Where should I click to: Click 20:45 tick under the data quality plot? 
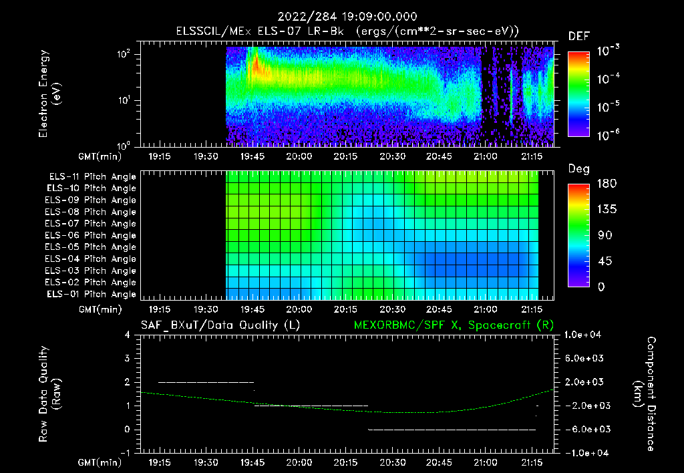pyautogui.click(x=439, y=462)
